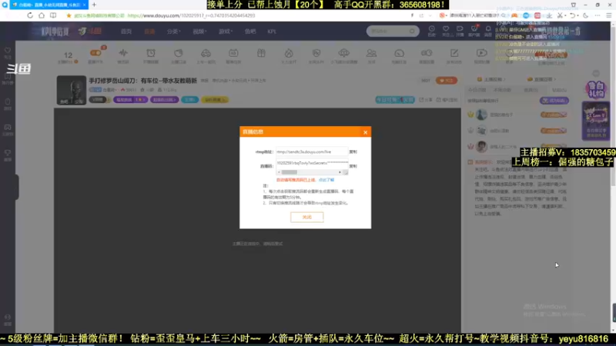
Task: Click the browser refresh button
Action: [x=30, y=15]
